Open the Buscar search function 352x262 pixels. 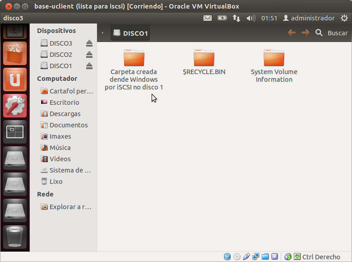point(331,33)
